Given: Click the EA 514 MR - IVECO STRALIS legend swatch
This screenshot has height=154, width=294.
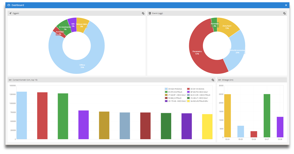Looking at the screenshot, I should pyautogui.click(x=189, y=95).
